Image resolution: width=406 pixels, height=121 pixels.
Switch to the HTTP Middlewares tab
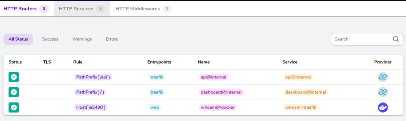coord(143,9)
